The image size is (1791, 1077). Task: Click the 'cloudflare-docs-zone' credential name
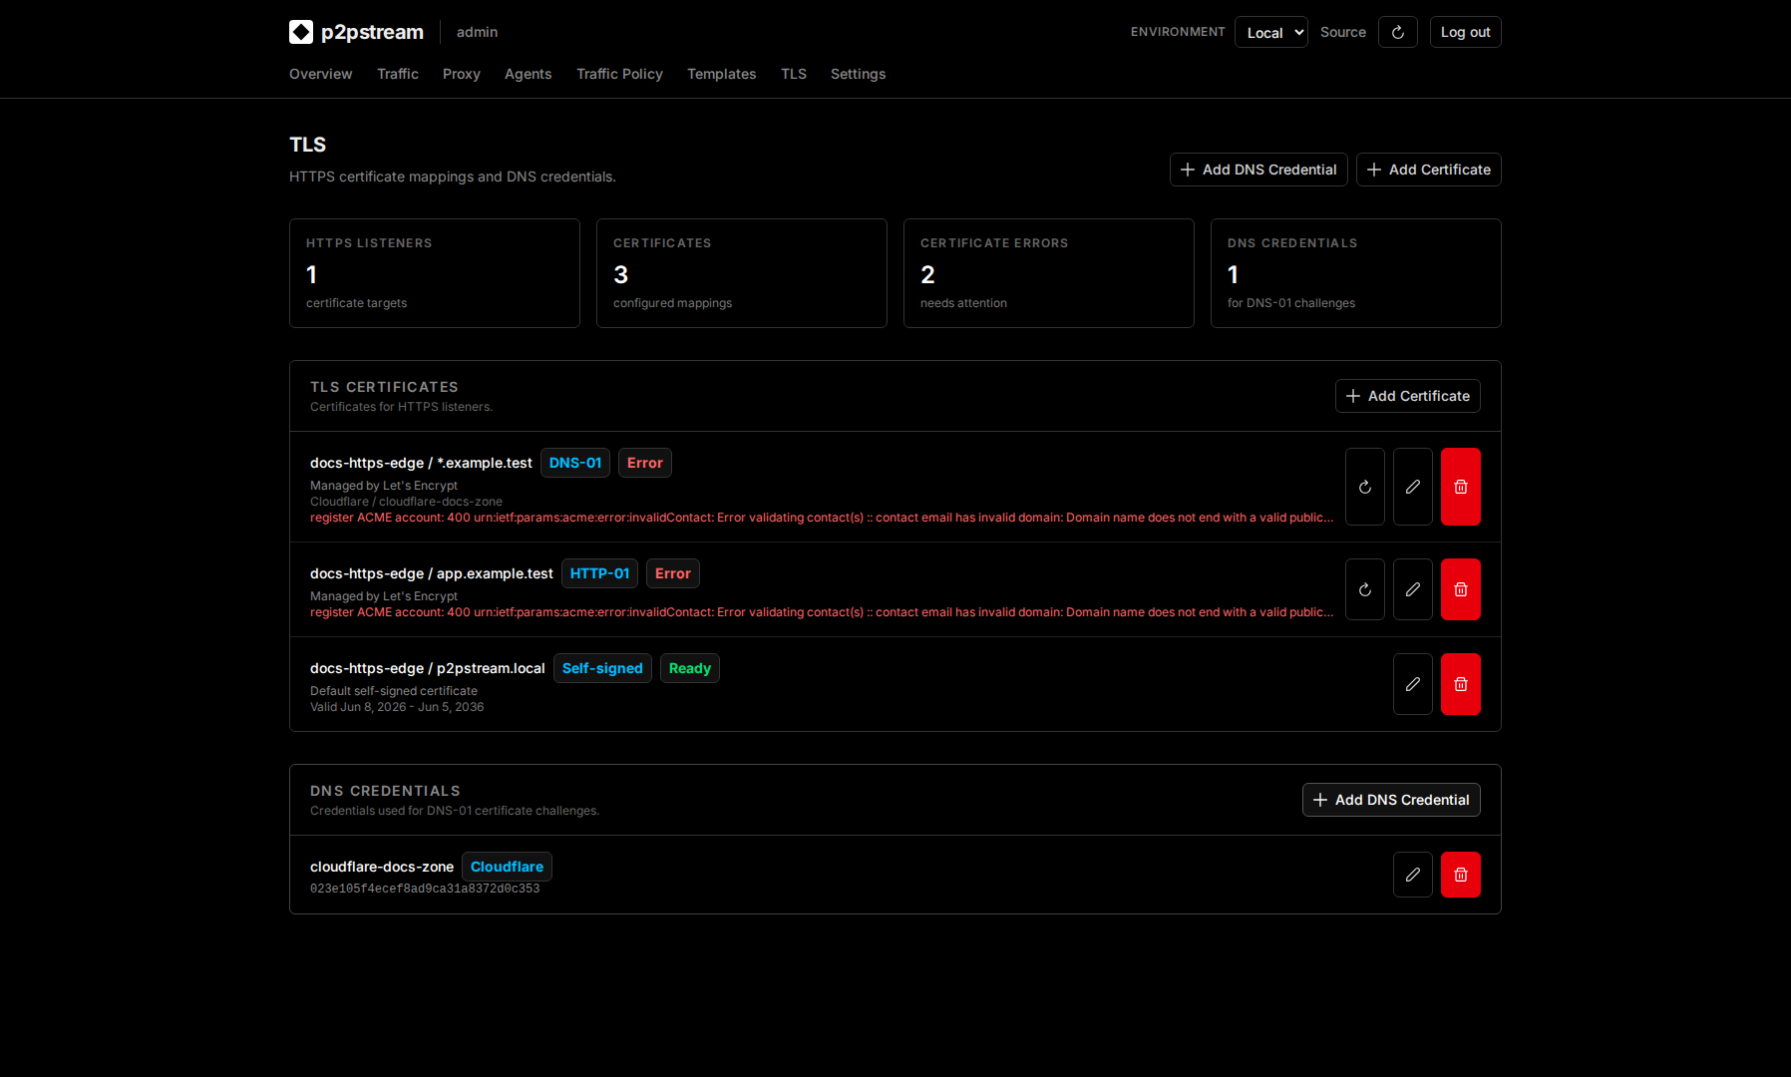(382, 867)
